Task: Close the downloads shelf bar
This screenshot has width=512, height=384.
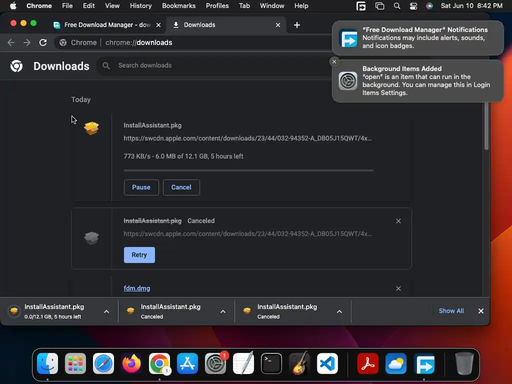Action: [480, 311]
